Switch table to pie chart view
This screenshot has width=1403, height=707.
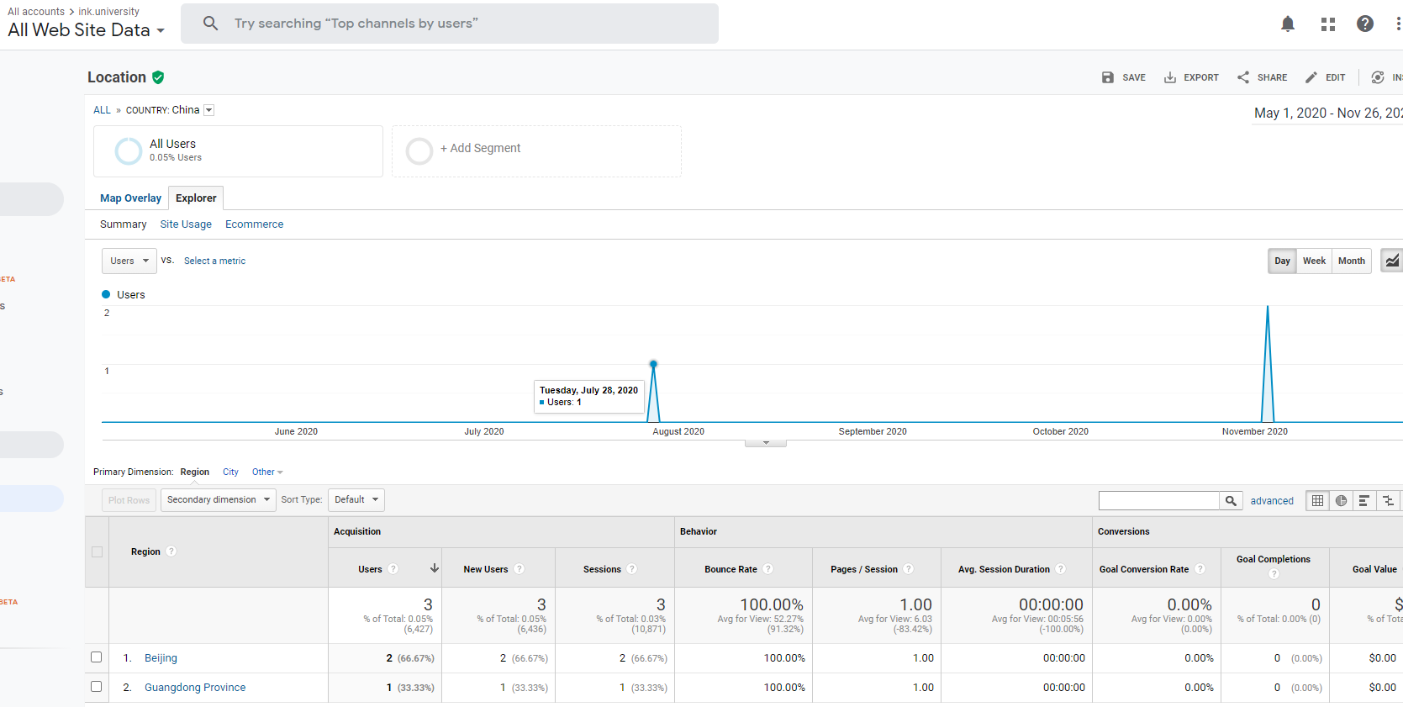pos(1341,500)
